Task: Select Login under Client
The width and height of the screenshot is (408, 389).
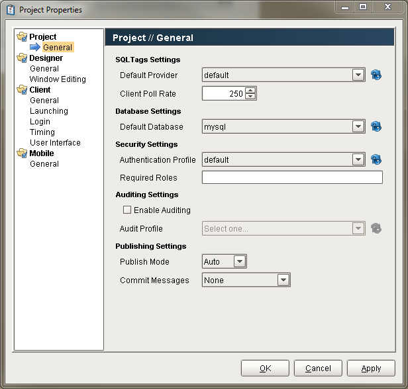Action: pos(40,122)
